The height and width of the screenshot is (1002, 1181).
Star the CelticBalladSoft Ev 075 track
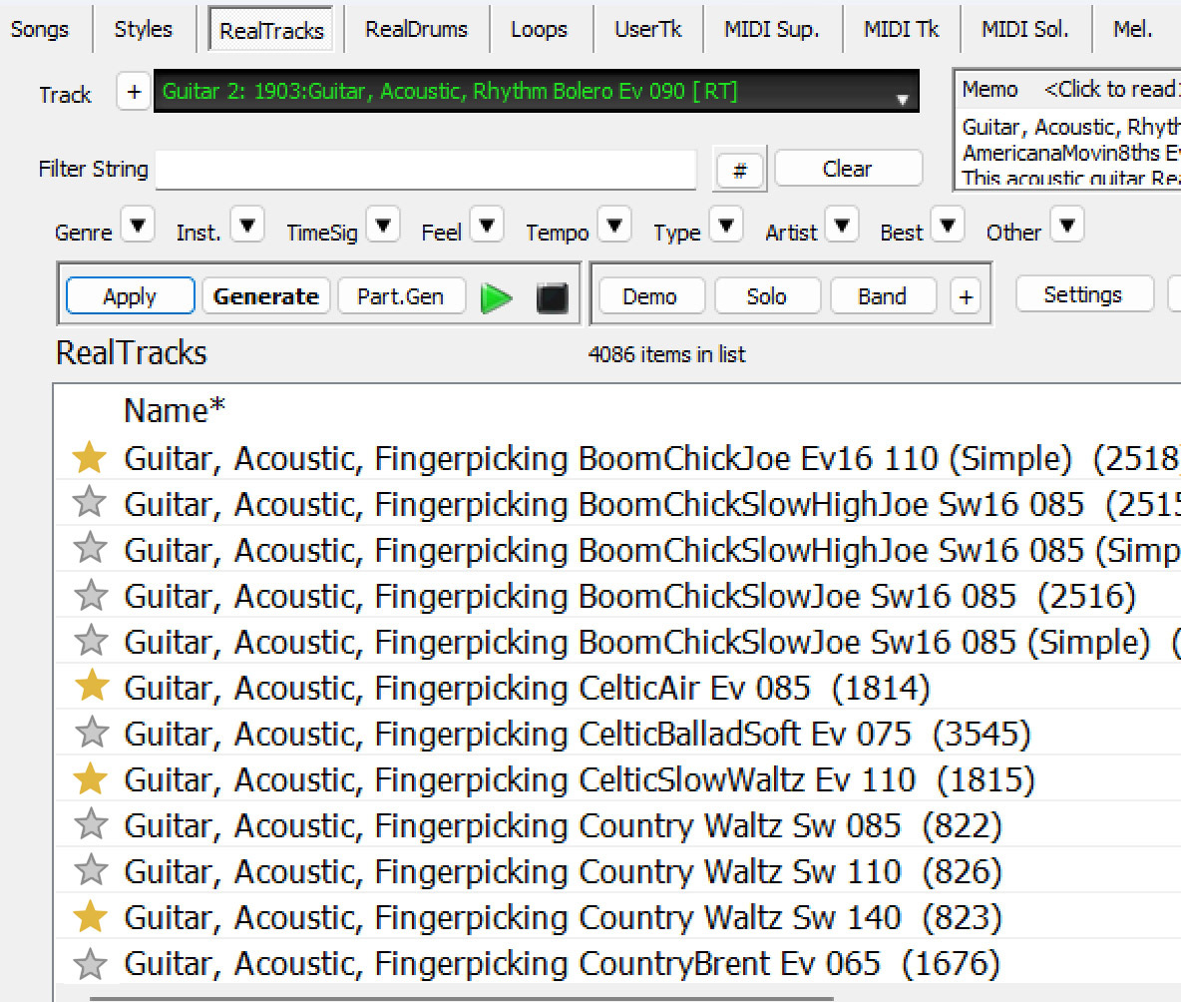click(x=90, y=734)
